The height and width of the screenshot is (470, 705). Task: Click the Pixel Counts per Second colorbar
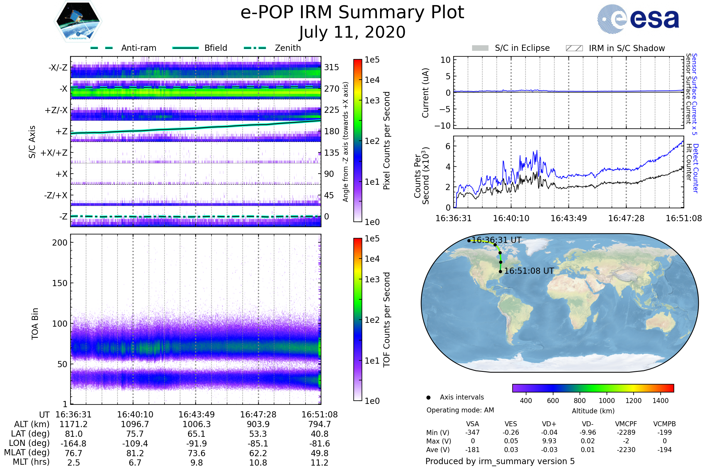(x=357, y=140)
